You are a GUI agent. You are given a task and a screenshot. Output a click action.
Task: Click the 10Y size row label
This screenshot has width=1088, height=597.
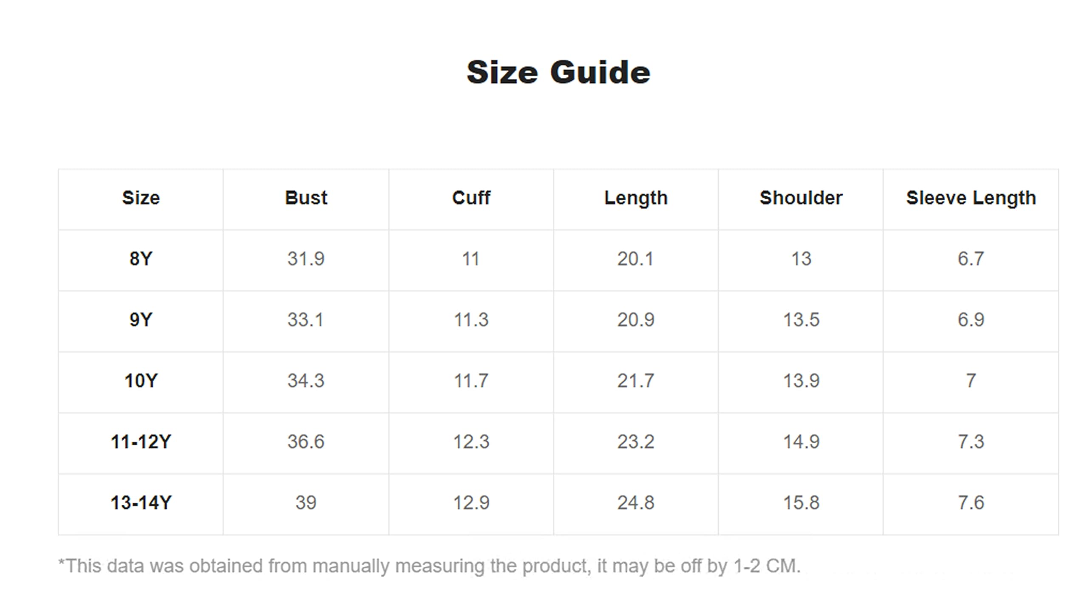point(141,381)
